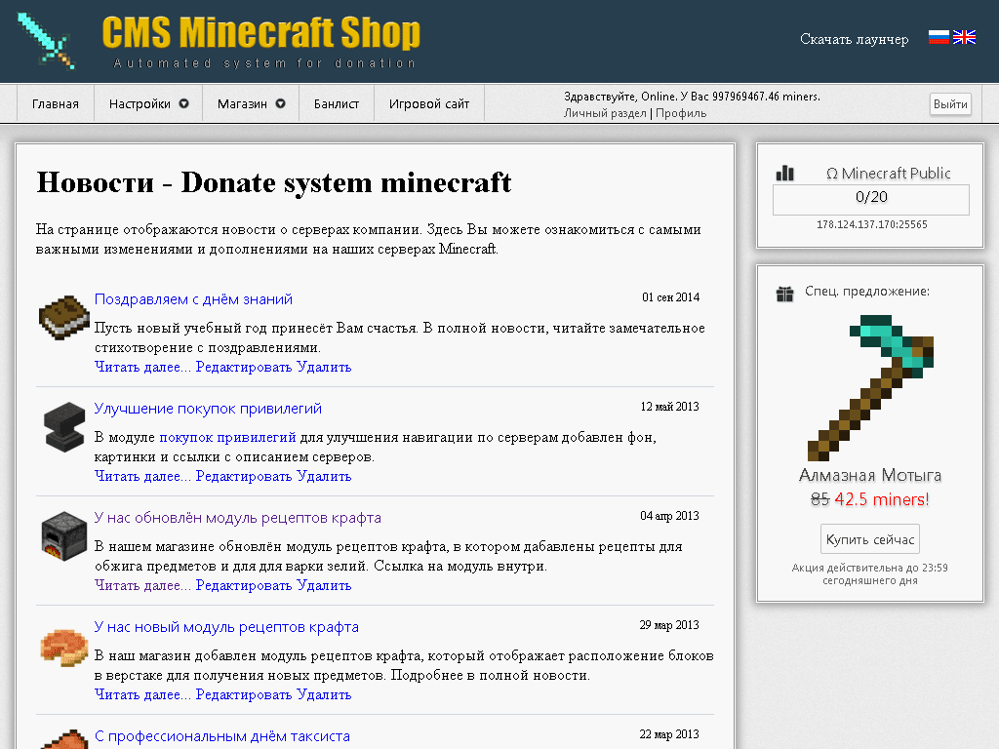The width and height of the screenshot is (999, 749).
Task: Expand the Настройки dropdown menu
Action: click(x=148, y=104)
